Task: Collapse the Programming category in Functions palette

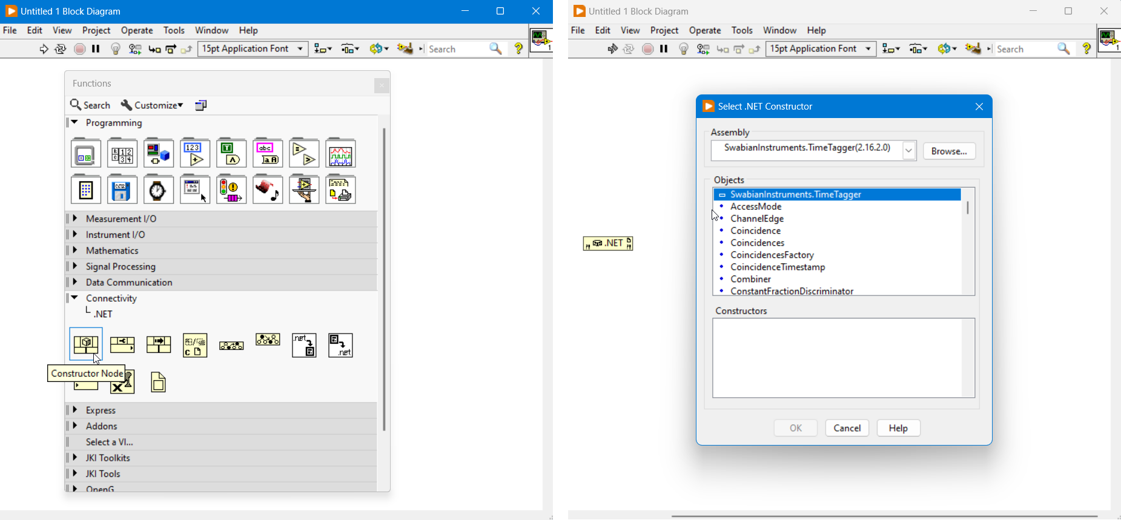Action: (x=75, y=122)
